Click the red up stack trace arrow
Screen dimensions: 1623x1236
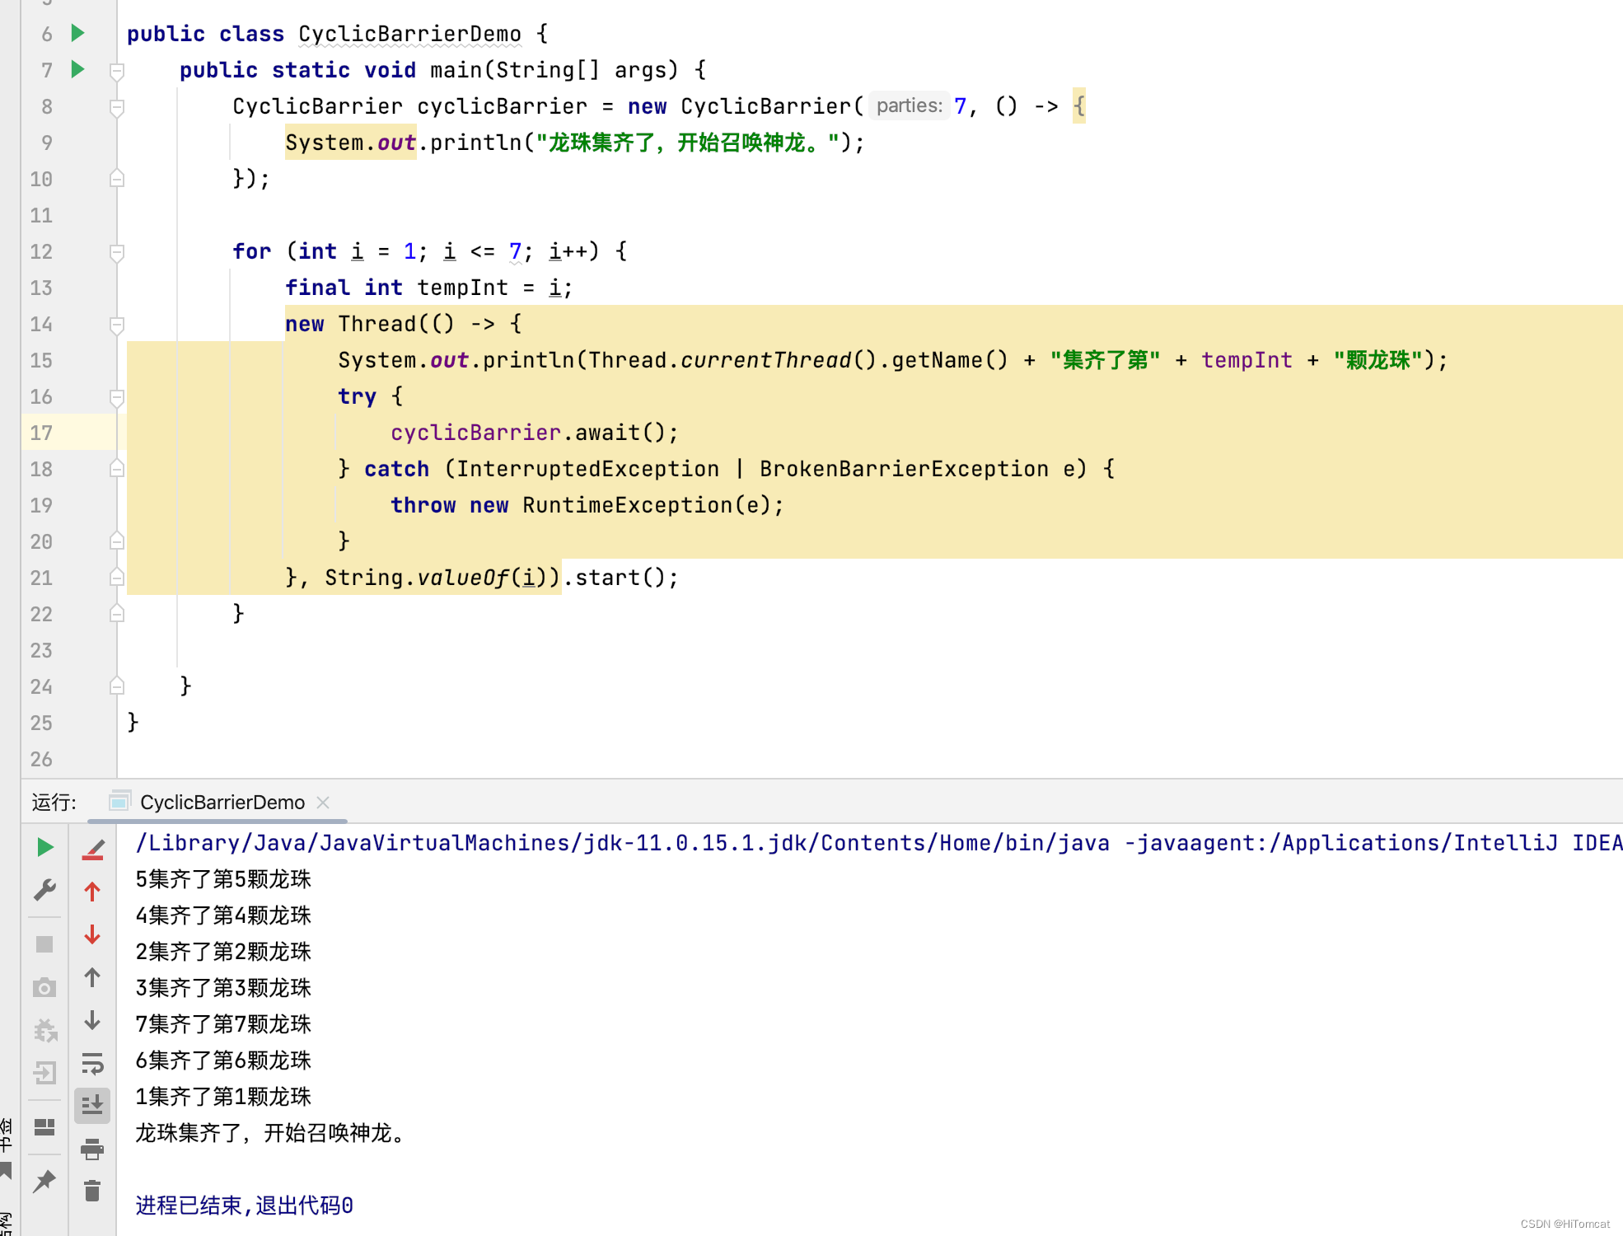[x=92, y=892]
